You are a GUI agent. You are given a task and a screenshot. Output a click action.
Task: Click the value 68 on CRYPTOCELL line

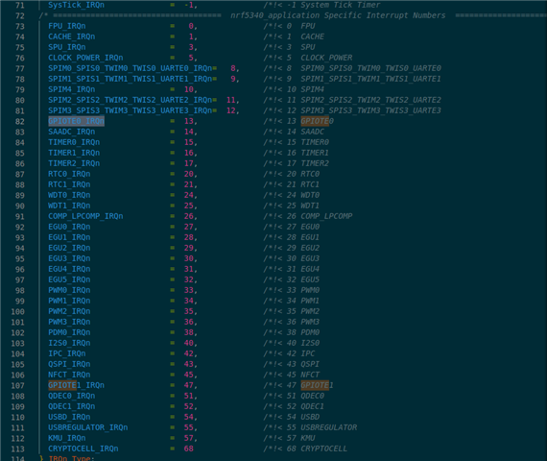pyautogui.click(x=189, y=449)
